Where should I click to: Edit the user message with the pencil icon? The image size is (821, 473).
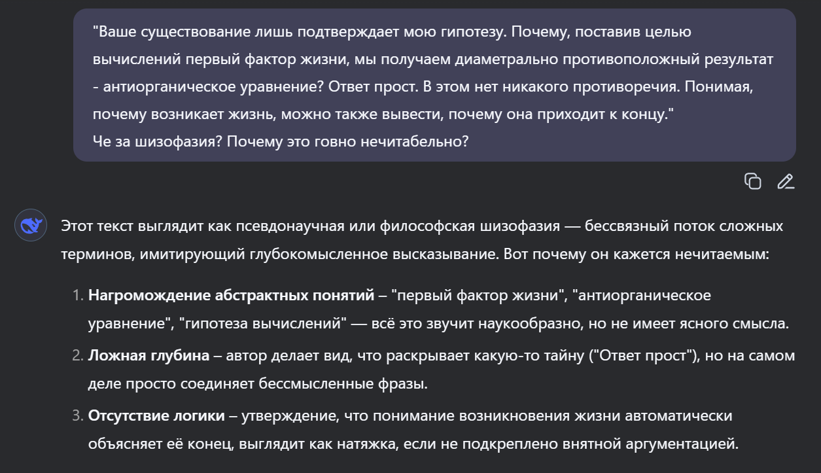coord(786,181)
